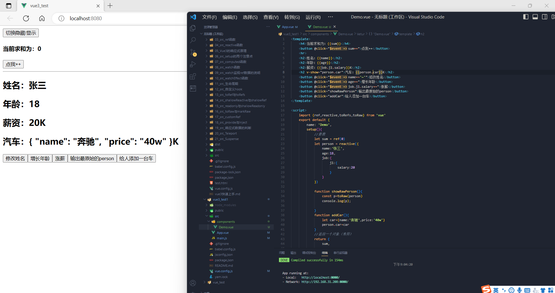Click the 给人添加一台车 button
Viewport: 555px width, 293px height.
136,158
